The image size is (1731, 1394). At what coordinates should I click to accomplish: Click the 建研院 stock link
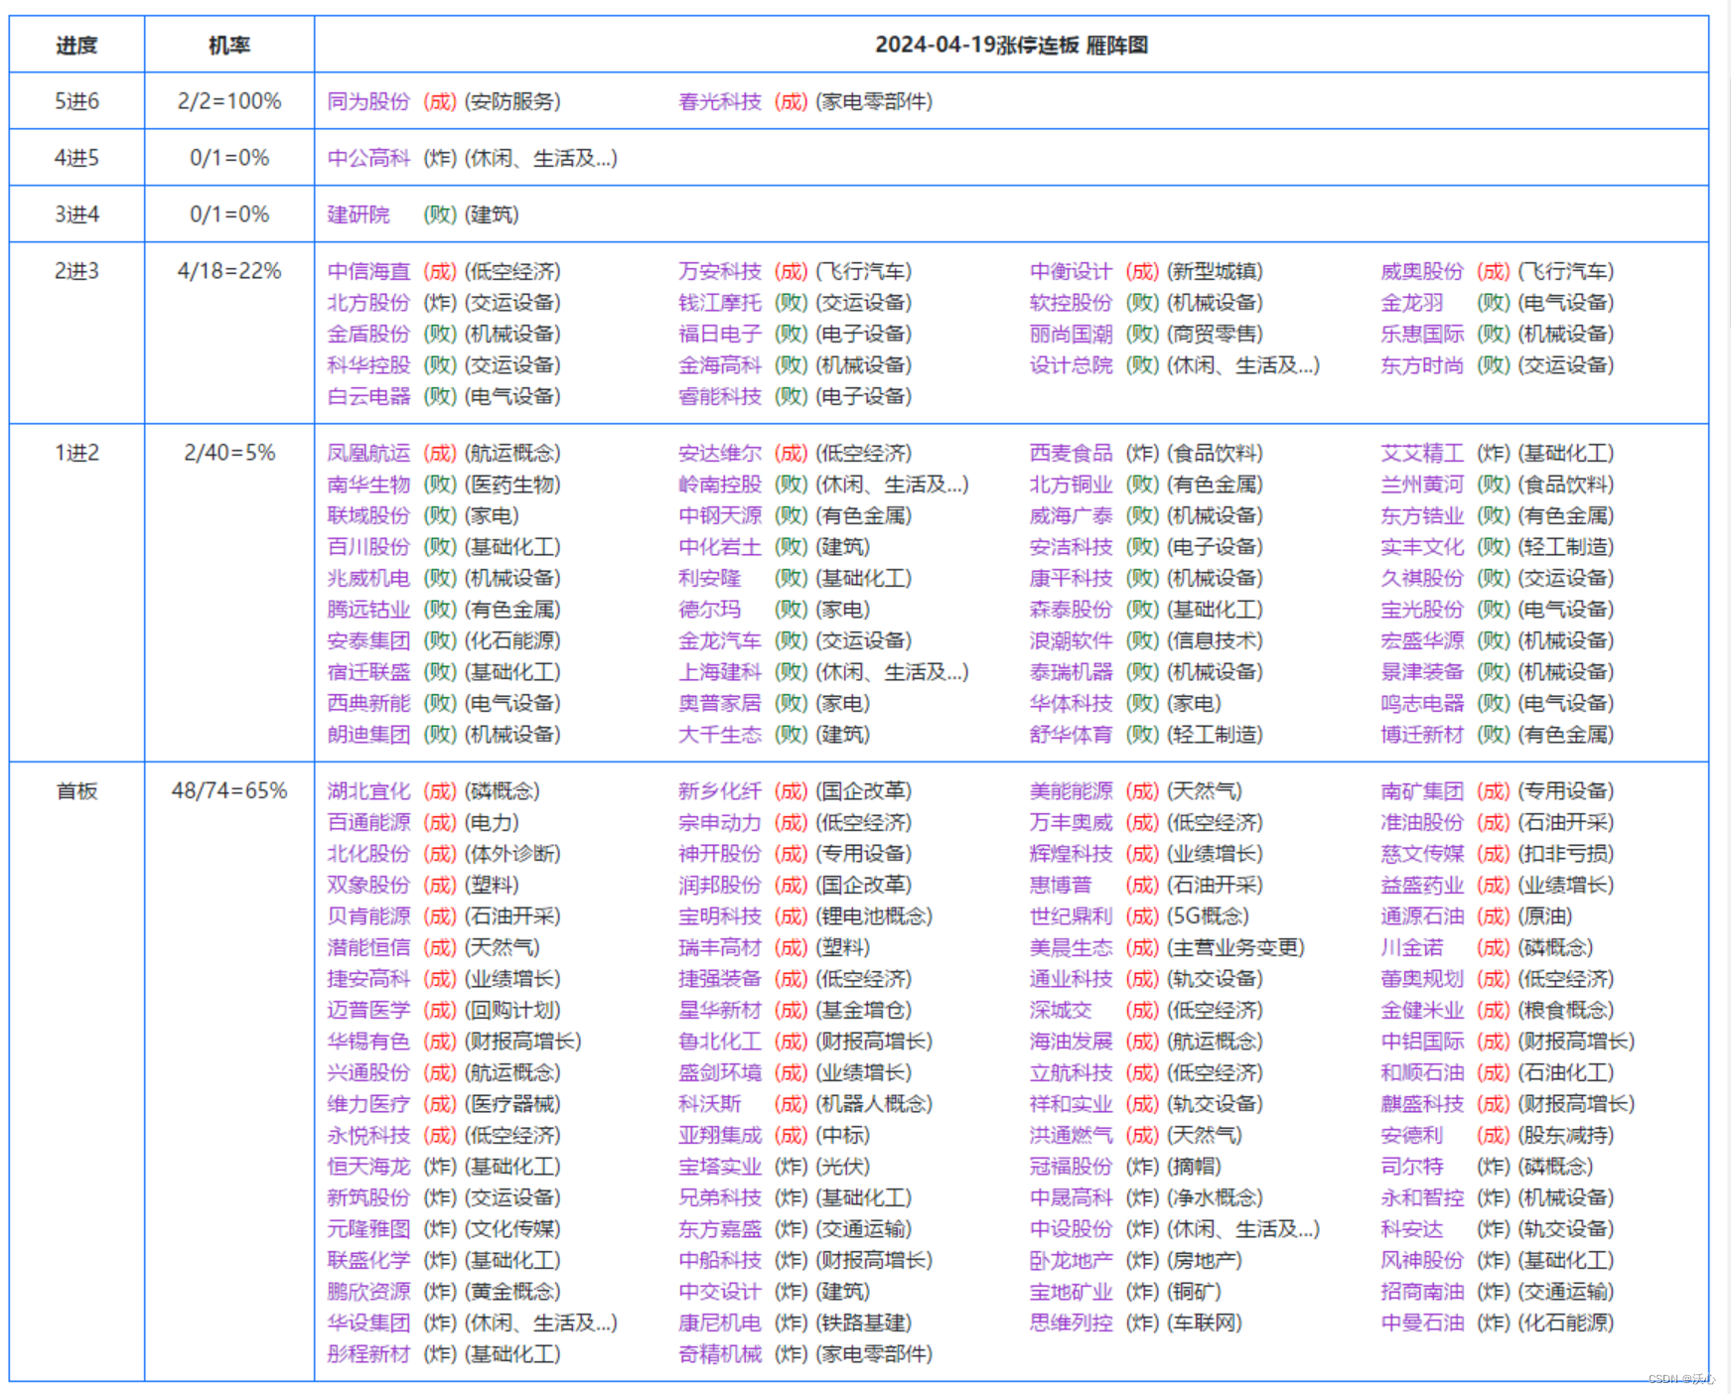click(x=359, y=214)
